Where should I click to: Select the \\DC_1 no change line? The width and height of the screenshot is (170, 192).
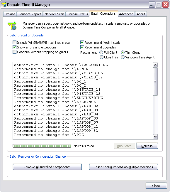pos(50,81)
